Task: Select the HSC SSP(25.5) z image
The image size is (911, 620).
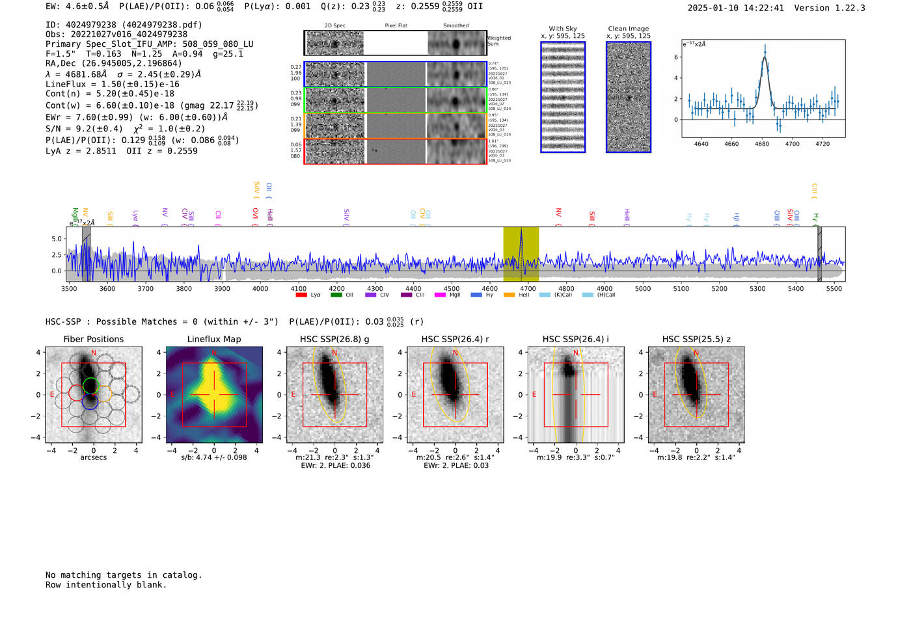Action: 696,394
